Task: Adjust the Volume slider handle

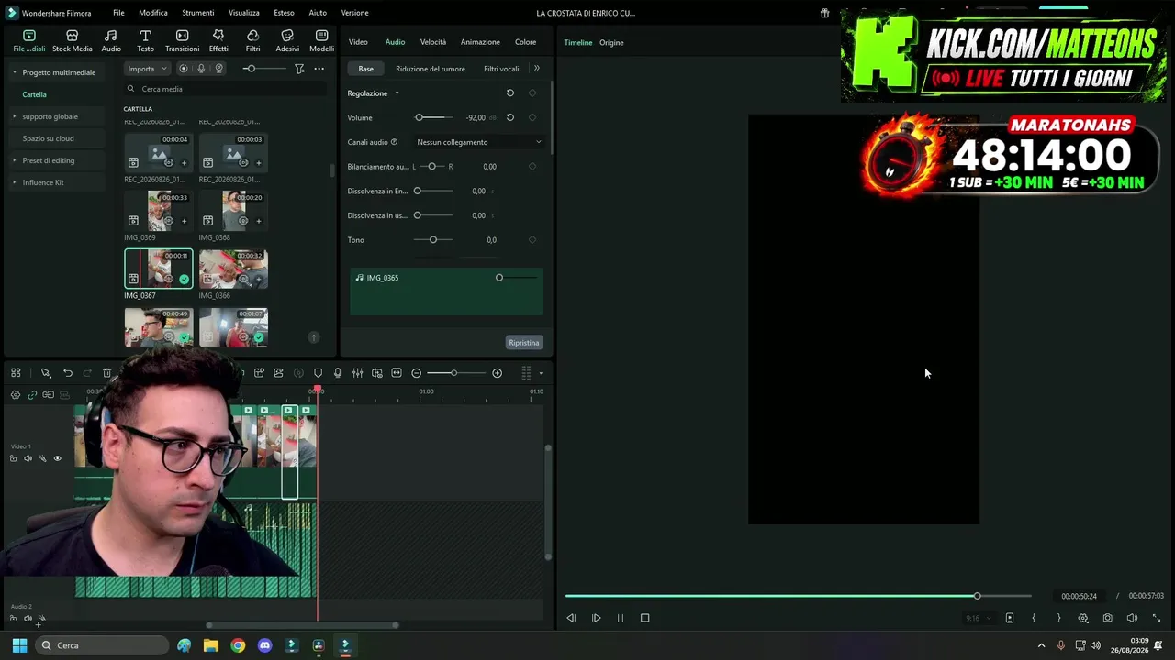Action: (419, 117)
